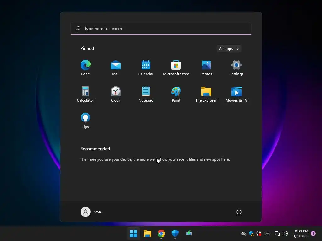This screenshot has height=241, width=322.
Task: Click the Windows Update restart tray icon
Action: pos(259,233)
